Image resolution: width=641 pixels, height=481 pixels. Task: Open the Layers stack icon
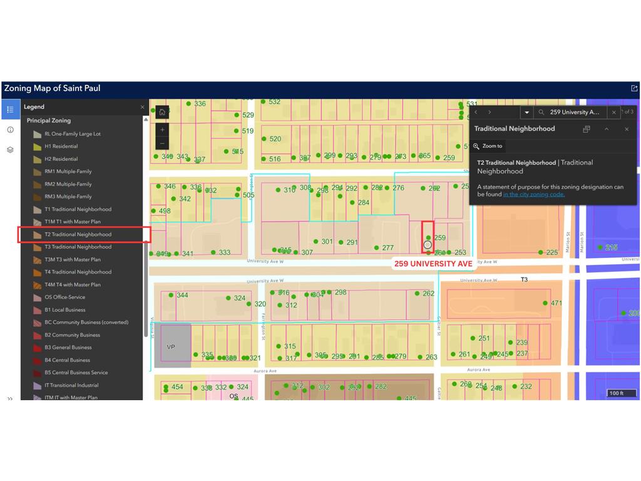pyautogui.click(x=10, y=150)
